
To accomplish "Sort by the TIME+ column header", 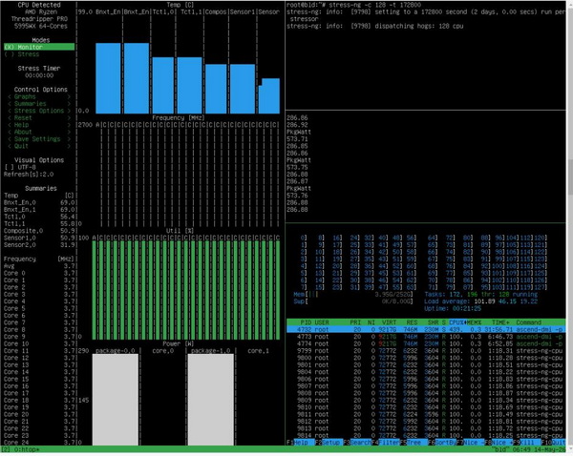I will [500, 322].
